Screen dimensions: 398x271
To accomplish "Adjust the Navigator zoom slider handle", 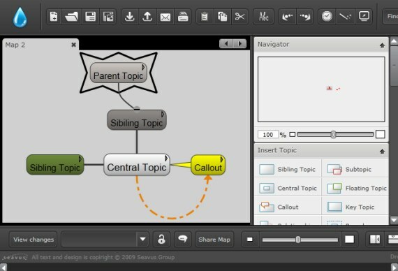I will 333,134.
